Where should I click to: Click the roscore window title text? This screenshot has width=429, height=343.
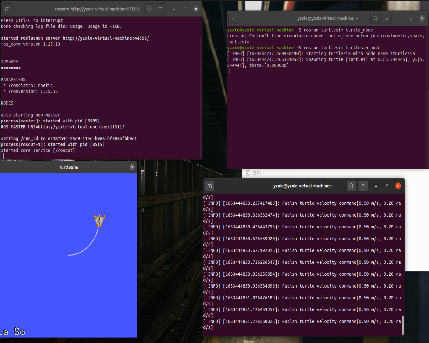tap(97, 9)
